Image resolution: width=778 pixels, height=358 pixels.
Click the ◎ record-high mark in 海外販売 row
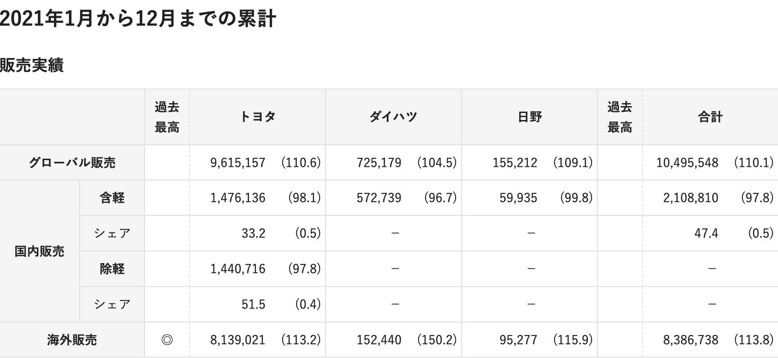tap(167, 340)
